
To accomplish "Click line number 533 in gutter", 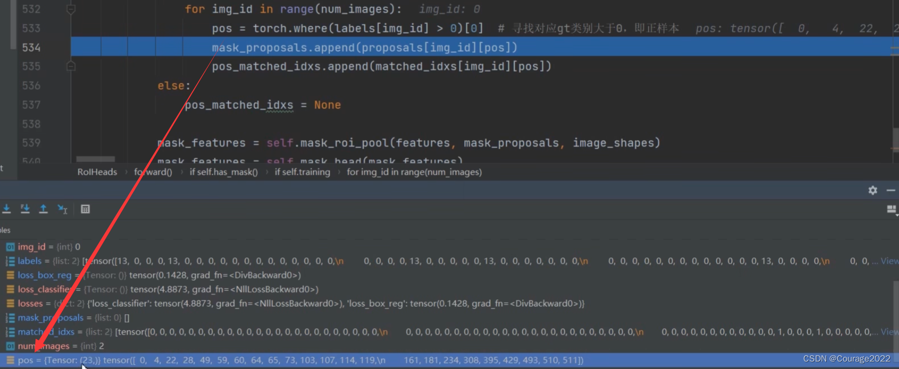I will (x=31, y=28).
